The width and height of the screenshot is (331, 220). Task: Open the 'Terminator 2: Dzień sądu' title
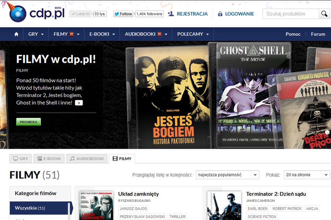[276, 194]
